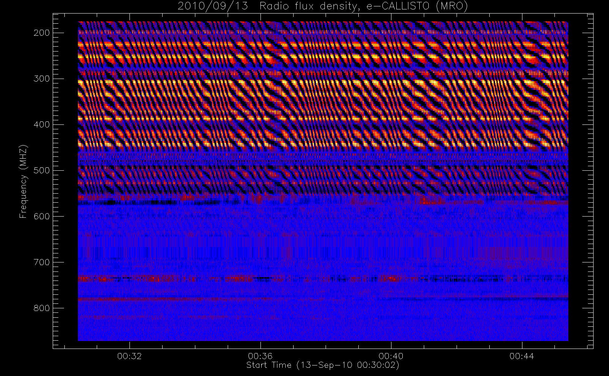Click the 'Start Time (13-Sep-10 00:30:02)' axis label
The image size is (609, 376).
tap(323, 365)
